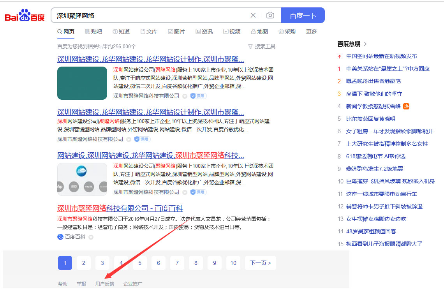Screen dimensions: 444x289
Task: Click the 保障 badge under first result
Action: click(198, 96)
